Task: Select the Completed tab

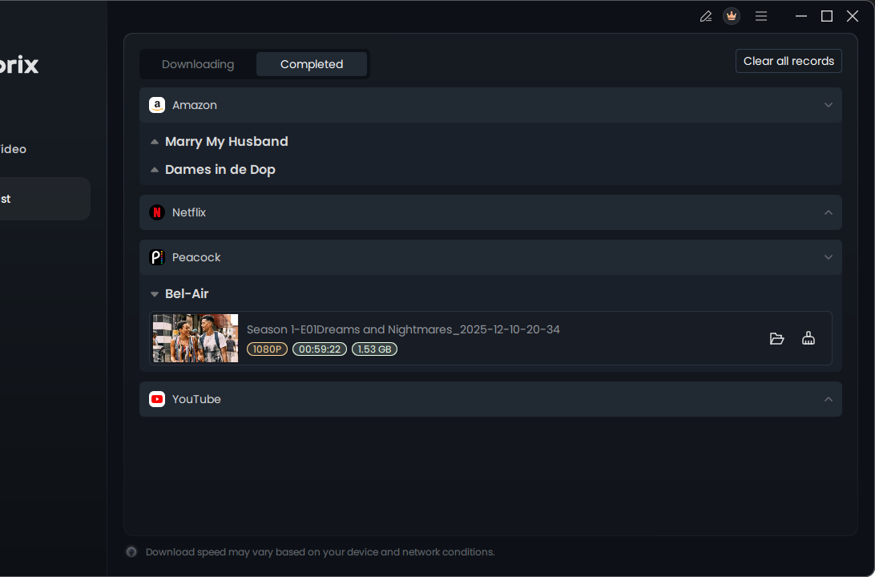Action: [x=311, y=64]
